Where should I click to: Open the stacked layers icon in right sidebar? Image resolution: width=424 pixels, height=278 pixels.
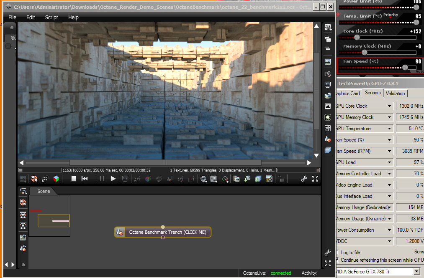tap(328, 150)
